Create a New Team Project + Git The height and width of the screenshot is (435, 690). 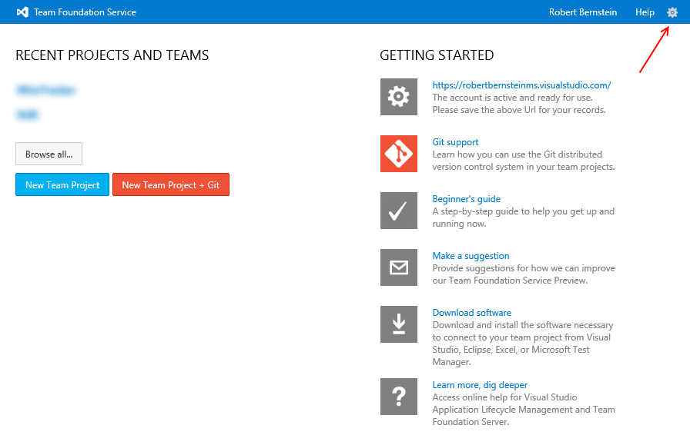click(x=171, y=184)
